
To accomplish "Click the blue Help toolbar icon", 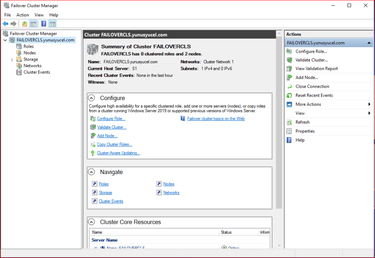I will 44,24.
